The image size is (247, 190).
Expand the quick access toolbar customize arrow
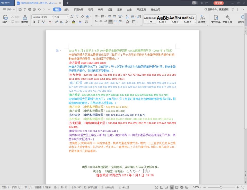pos(49,10)
